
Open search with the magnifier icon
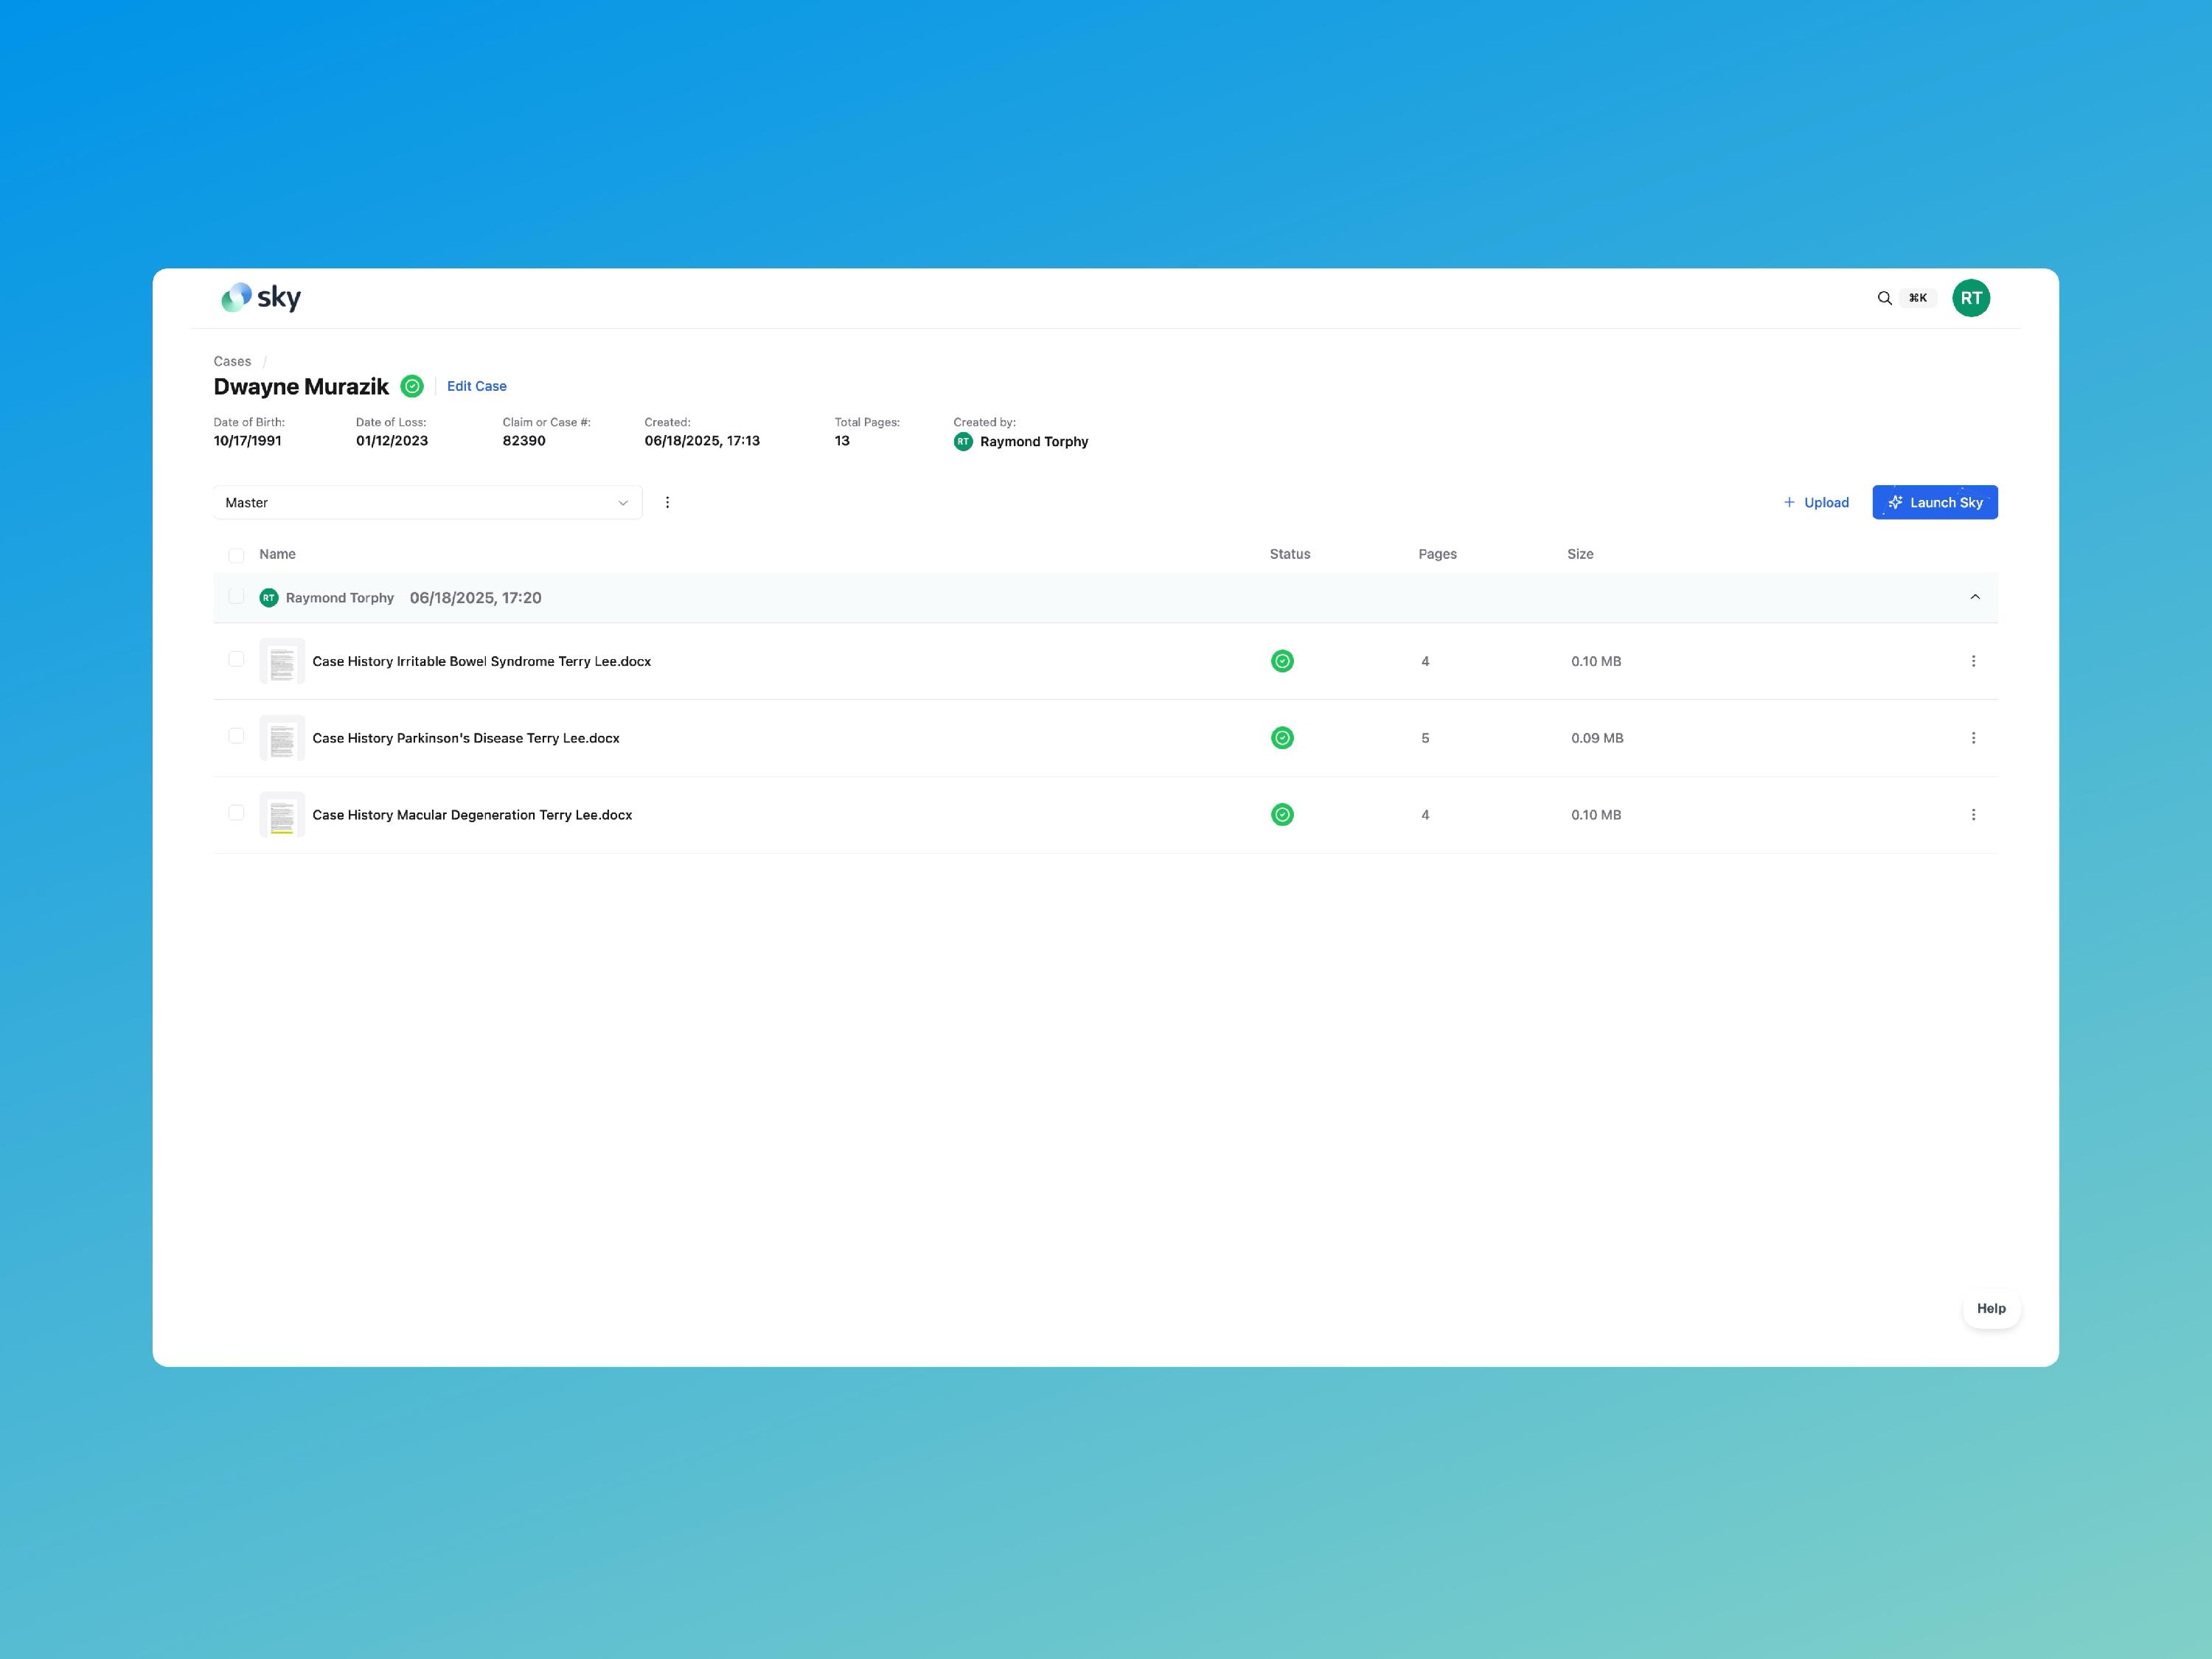(1884, 298)
